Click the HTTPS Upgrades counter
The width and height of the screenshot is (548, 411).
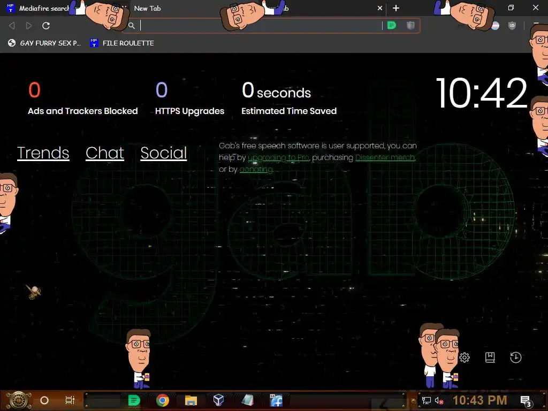190,98
